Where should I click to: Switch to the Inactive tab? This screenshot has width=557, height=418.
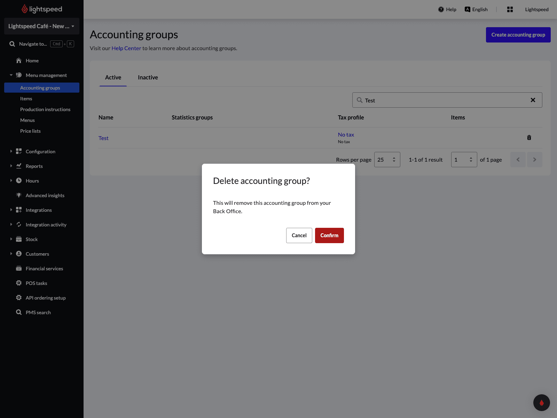[148, 77]
